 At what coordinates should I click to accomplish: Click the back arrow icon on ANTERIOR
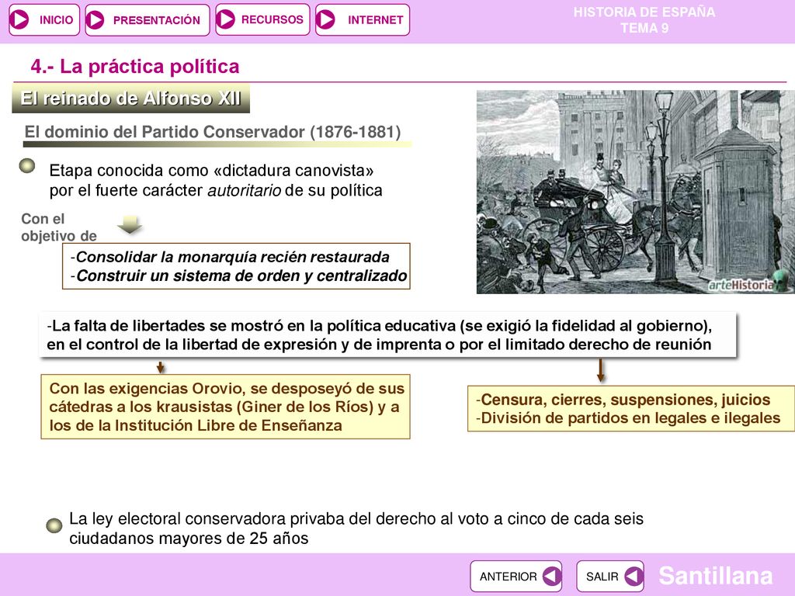coord(552,577)
